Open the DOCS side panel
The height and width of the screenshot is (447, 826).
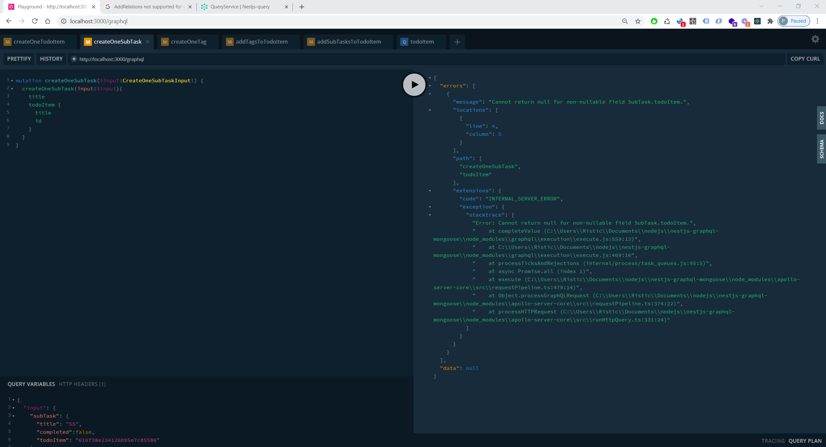pos(821,118)
